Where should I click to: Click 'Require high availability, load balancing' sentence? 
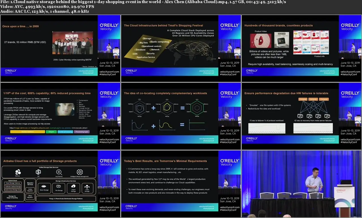click(x=290, y=64)
